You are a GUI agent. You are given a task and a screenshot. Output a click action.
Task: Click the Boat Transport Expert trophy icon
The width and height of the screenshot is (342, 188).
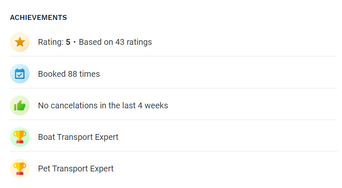pos(20,137)
